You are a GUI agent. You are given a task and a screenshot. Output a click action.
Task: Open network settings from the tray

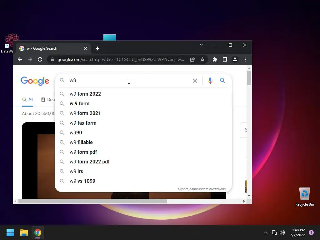coord(274,232)
